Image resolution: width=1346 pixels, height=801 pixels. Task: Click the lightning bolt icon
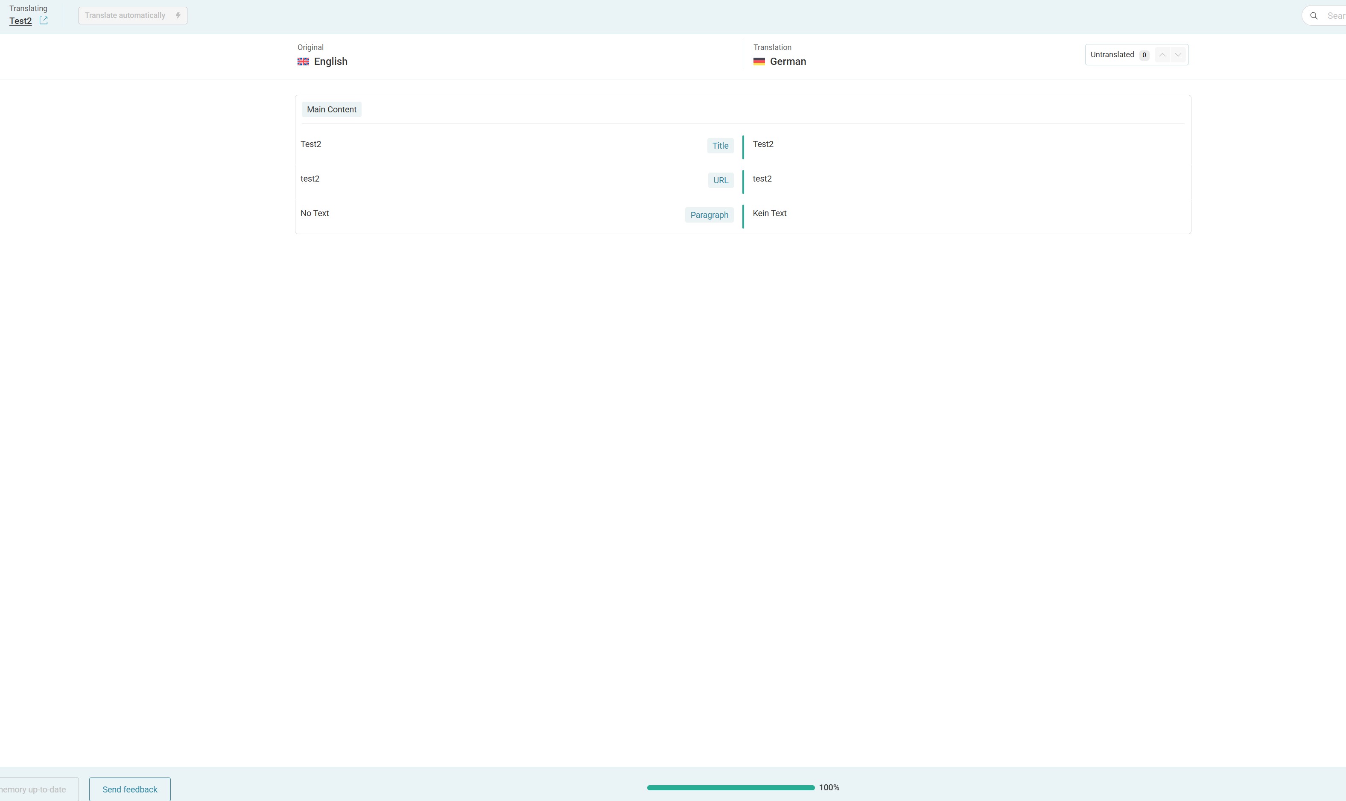coord(178,15)
